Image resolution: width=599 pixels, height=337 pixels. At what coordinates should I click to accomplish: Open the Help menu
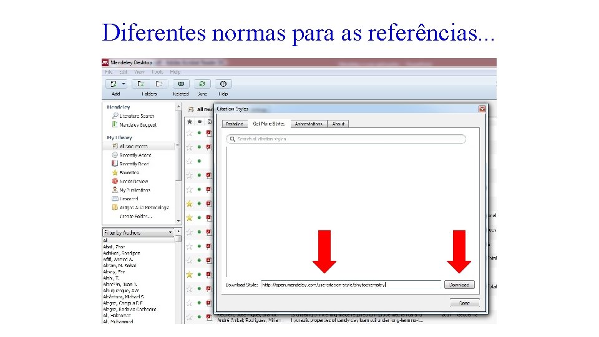(x=175, y=72)
